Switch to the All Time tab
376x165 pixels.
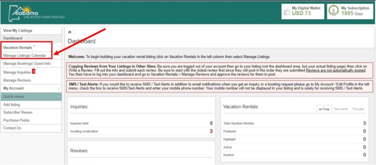(x=324, y=109)
